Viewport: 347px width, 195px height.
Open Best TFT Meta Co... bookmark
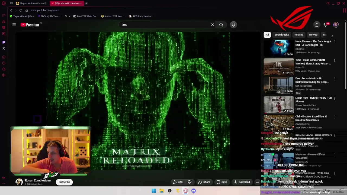pos(85,16)
